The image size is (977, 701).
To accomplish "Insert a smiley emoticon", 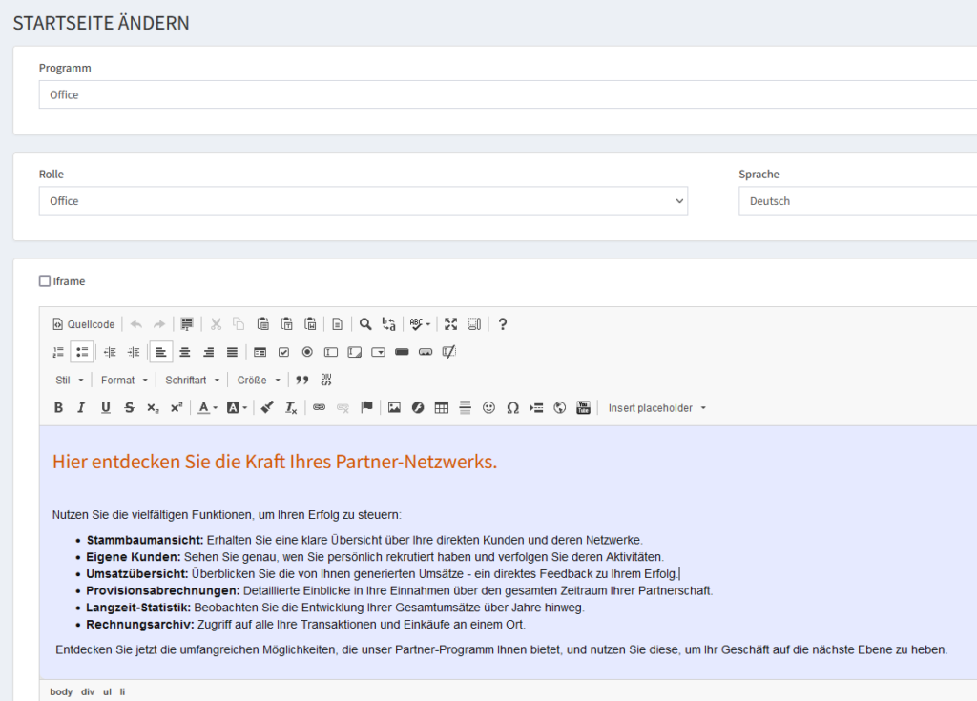I will 489,408.
